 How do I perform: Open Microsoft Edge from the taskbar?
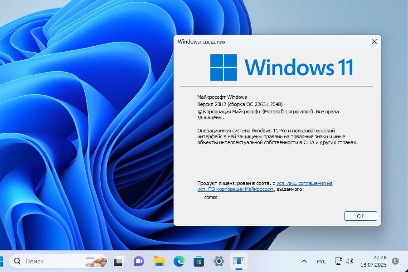click(x=178, y=261)
